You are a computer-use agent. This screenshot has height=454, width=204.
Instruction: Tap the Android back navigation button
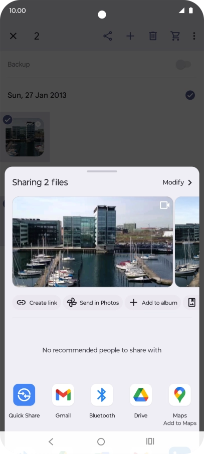tap(51, 441)
